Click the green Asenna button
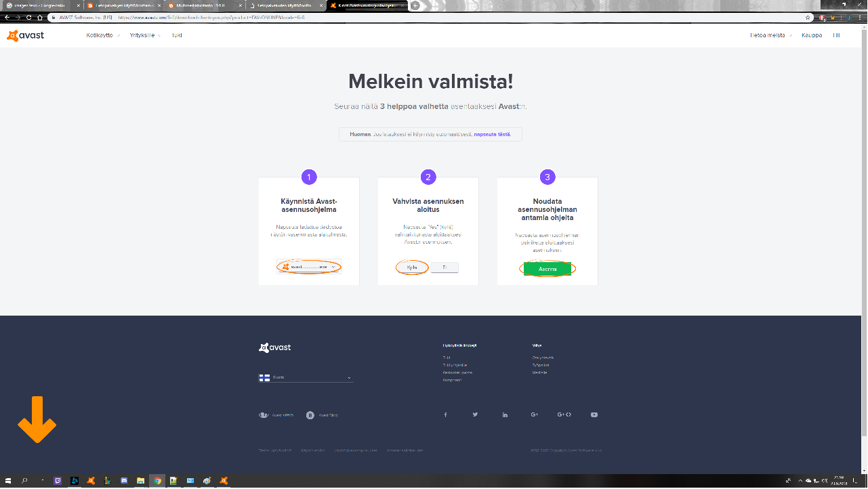Viewport: 868px width, 489px height. [547, 269]
